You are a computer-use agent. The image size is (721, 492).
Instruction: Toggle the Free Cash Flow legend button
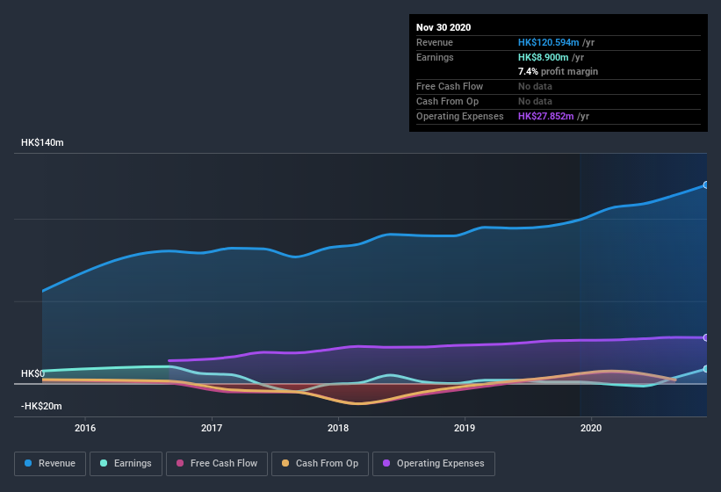click(217, 464)
